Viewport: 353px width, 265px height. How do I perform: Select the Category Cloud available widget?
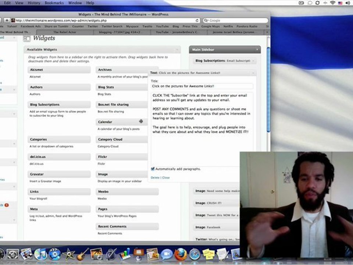pos(122,139)
